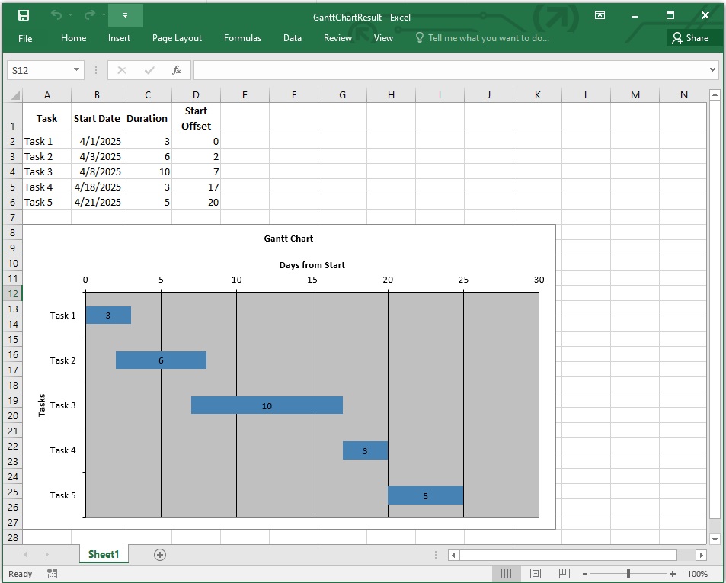Open the File menu
This screenshot has width=726, height=583.
pyautogui.click(x=25, y=37)
